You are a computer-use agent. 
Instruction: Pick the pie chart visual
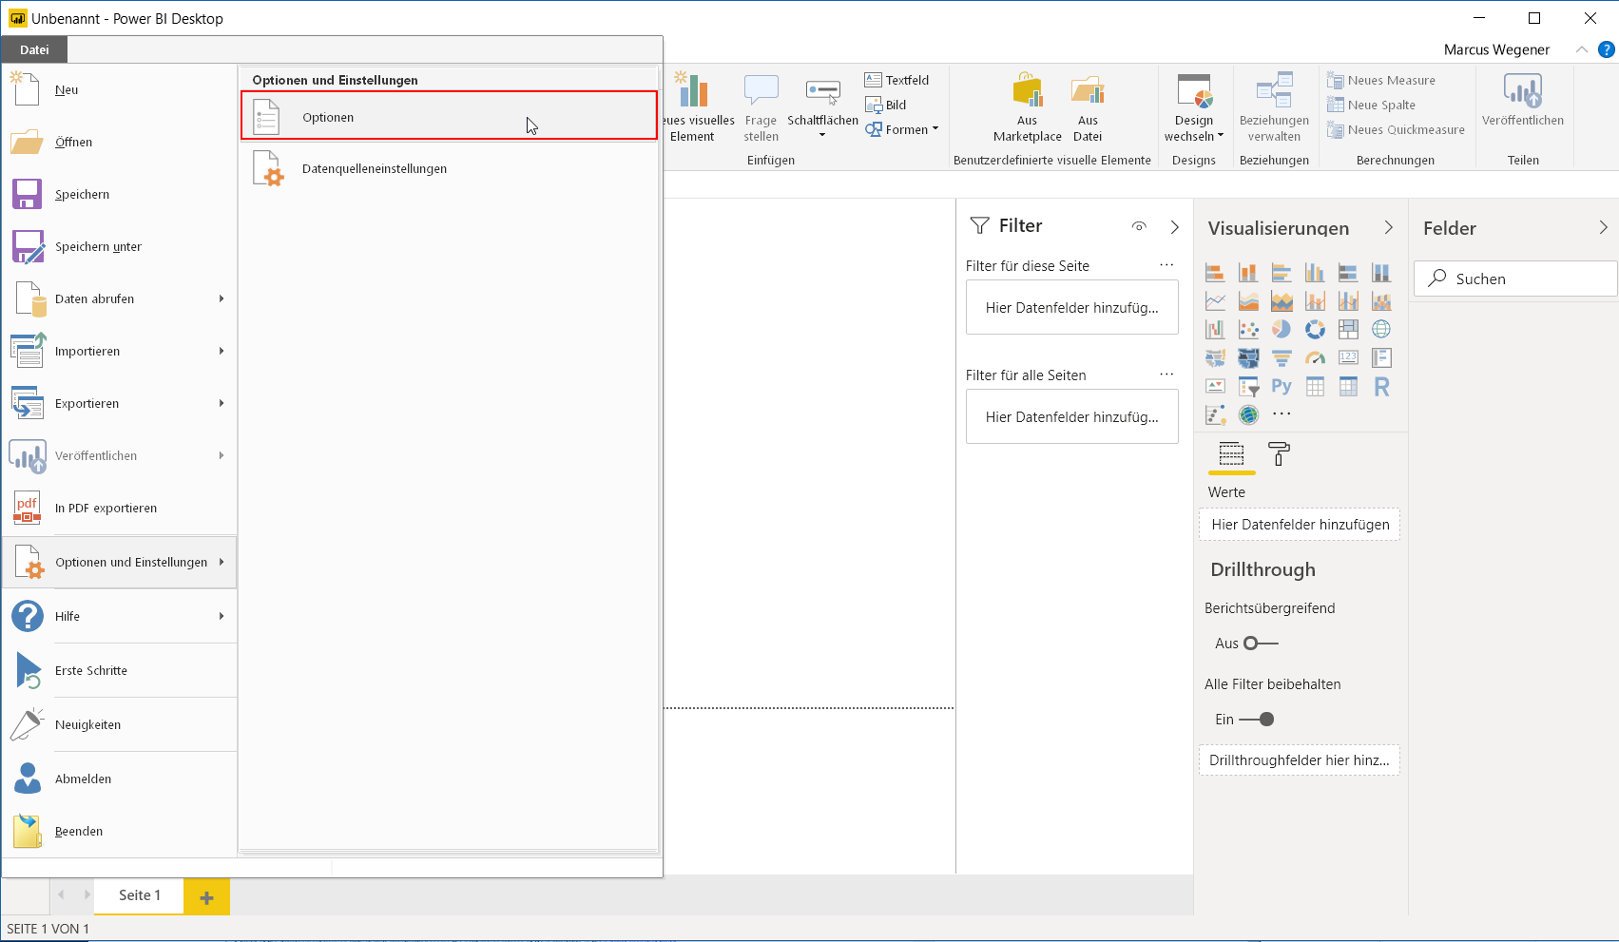pos(1282,329)
